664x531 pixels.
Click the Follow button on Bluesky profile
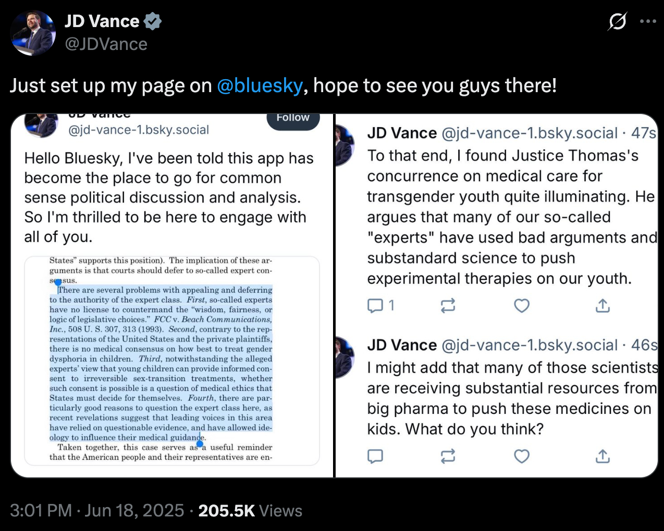(293, 119)
